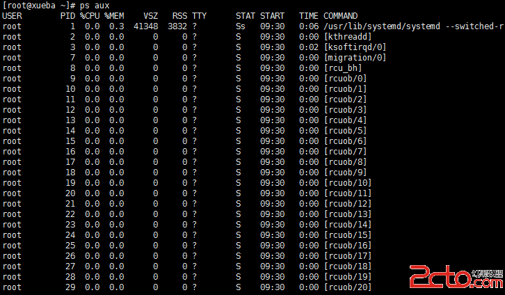The width and height of the screenshot is (505, 295).
Task: Select the TIME value 0:06
Action: tap(309, 26)
